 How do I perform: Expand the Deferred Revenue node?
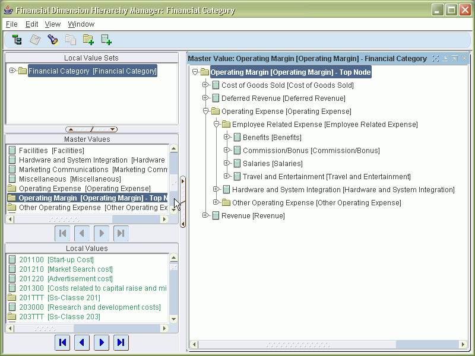[x=205, y=98]
